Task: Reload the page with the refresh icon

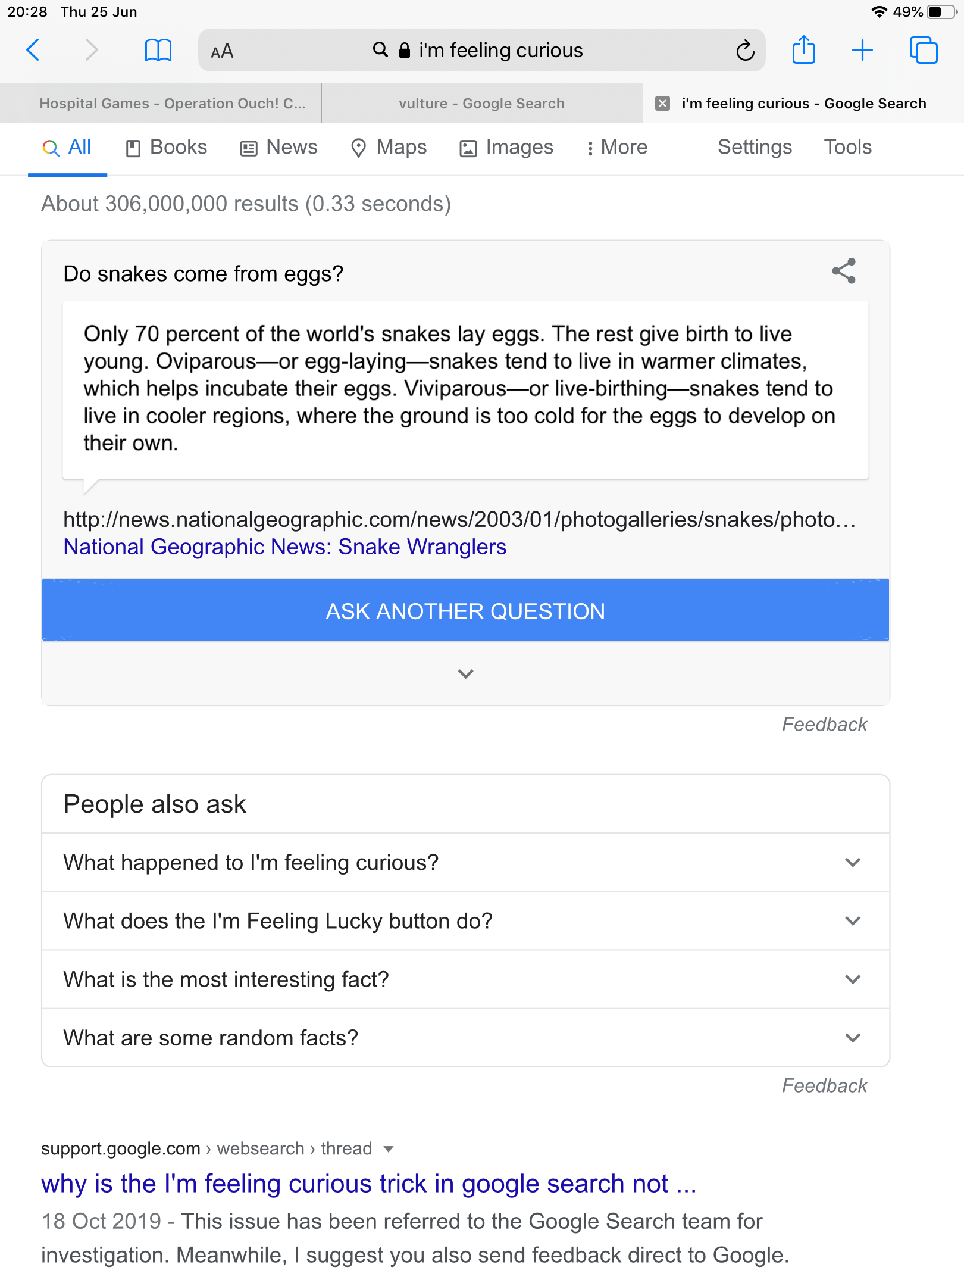Action: pyautogui.click(x=745, y=51)
